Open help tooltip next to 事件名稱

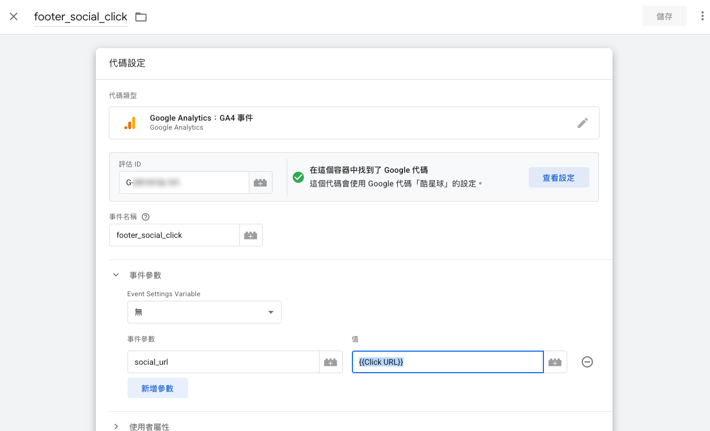[146, 216]
